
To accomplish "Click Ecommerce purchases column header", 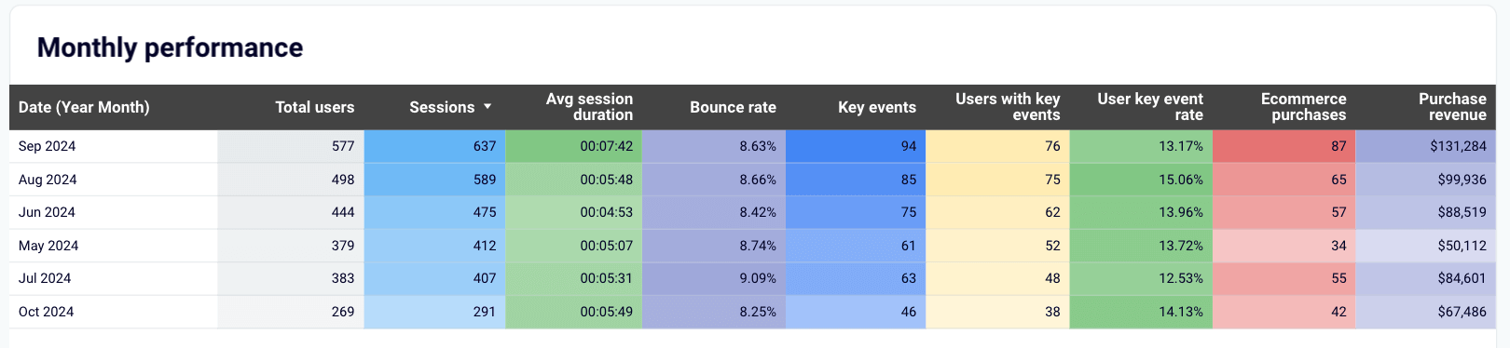I will tap(1303, 107).
